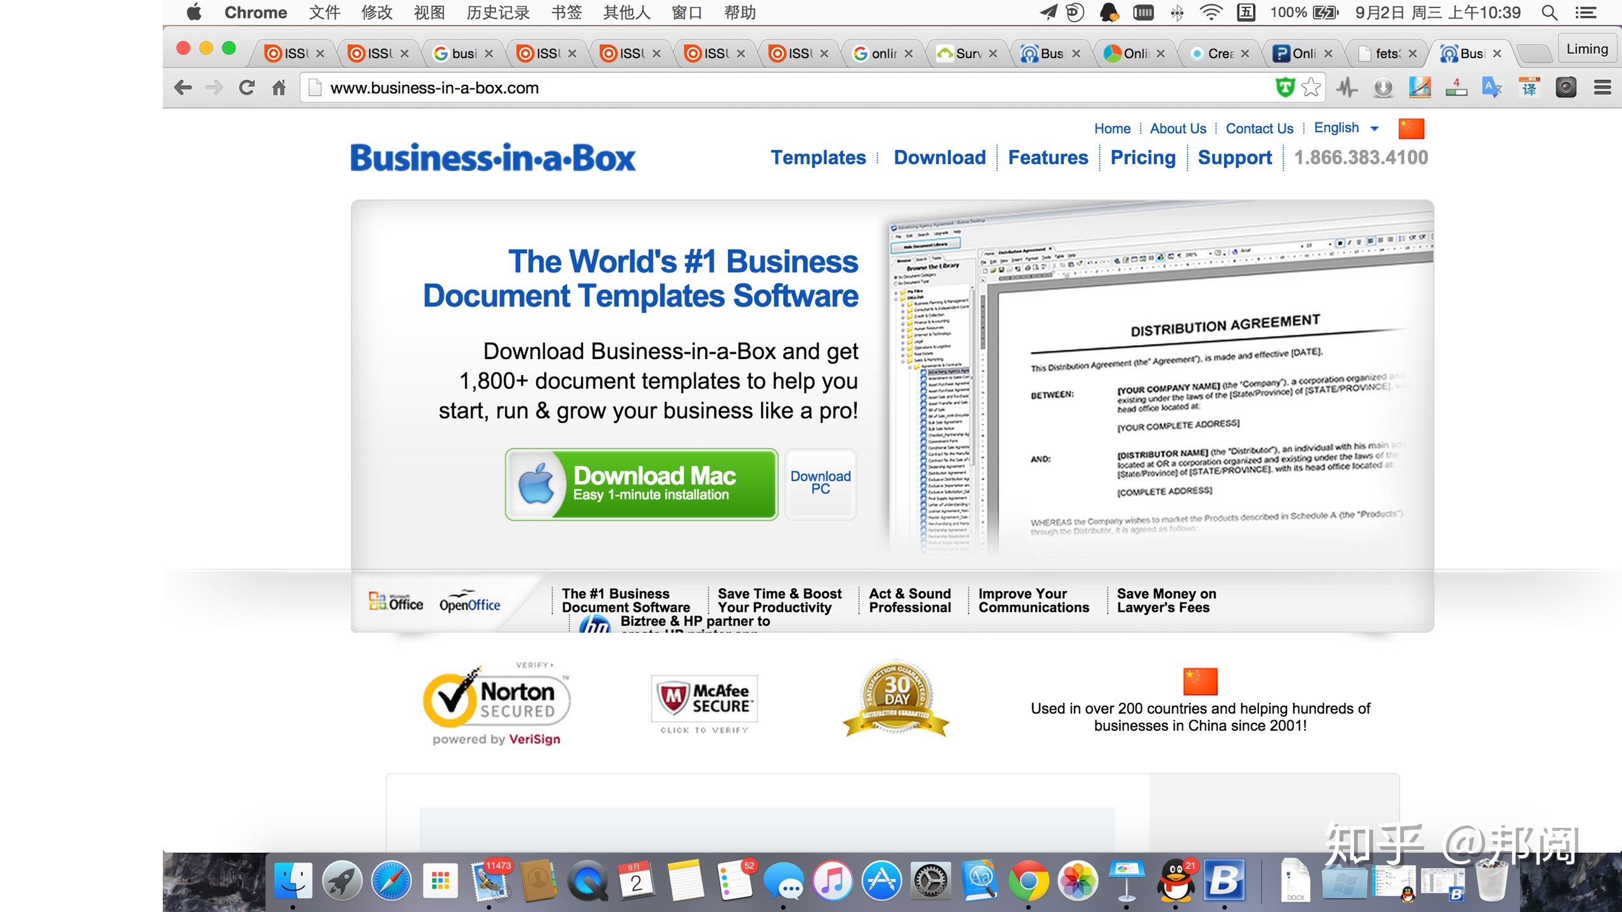Open the 历史记录 menu
1622x912 pixels.
498,13
